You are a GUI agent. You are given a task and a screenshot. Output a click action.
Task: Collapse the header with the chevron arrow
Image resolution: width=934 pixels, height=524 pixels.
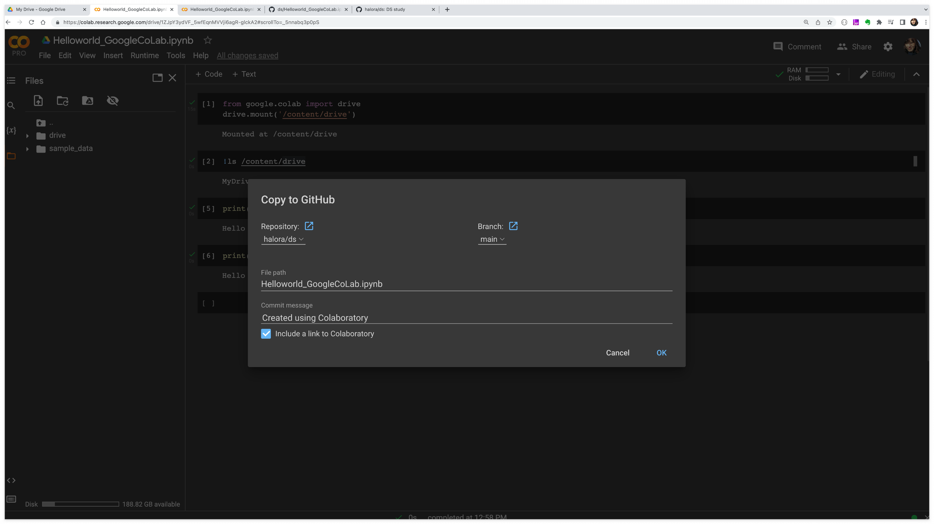[x=916, y=74]
